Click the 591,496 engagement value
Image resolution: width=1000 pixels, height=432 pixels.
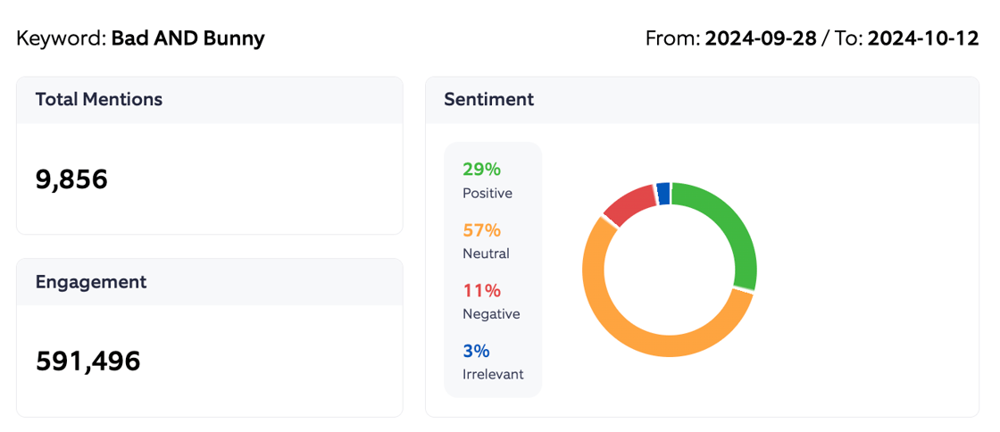(x=88, y=361)
